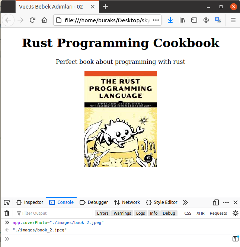Close the developer tools panel
Image resolution: width=240 pixels, height=247 pixels.
(236, 202)
